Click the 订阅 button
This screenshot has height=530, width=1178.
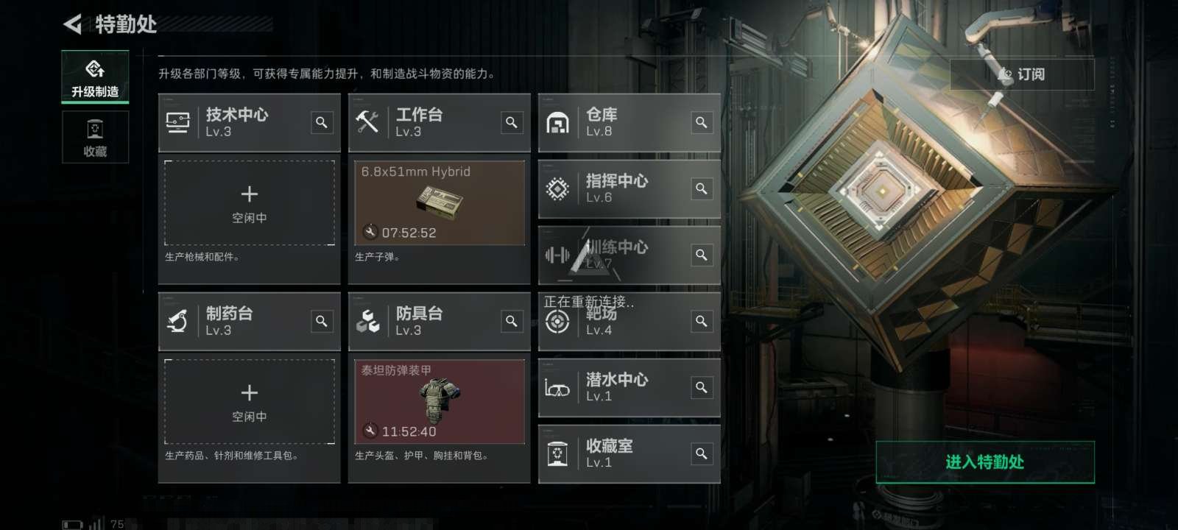point(1022,74)
